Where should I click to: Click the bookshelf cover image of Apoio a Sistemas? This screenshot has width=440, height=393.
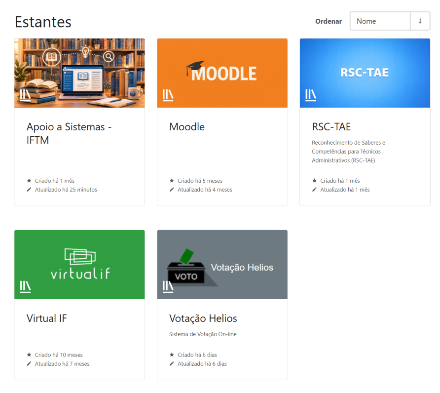pyautogui.click(x=80, y=73)
